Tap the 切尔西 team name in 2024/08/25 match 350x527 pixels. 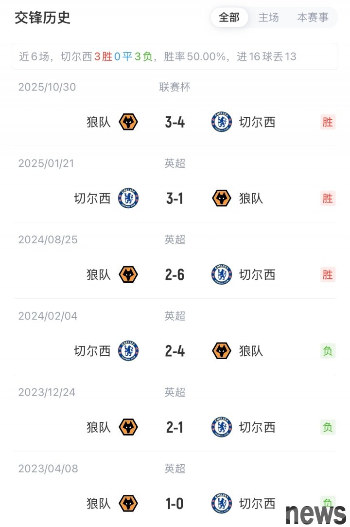tap(257, 274)
